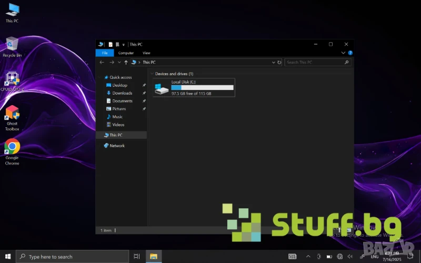Expand the address bar history dropdown
Viewport: 421px width, 263px height.
coord(273,62)
